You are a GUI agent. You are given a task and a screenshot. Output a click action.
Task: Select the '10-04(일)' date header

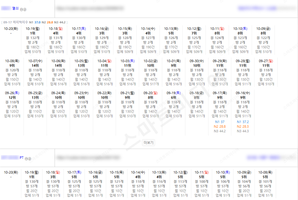[x=104, y=61]
